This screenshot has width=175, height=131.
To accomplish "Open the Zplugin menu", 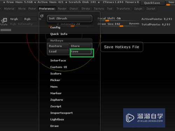I will pos(138,9).
